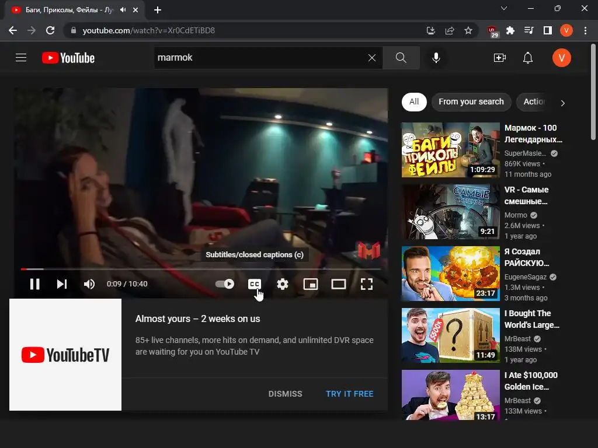Image resolution: width=598 pixels, height=448 pixels.
Task: Open the miniplayer
Action: 311,284
